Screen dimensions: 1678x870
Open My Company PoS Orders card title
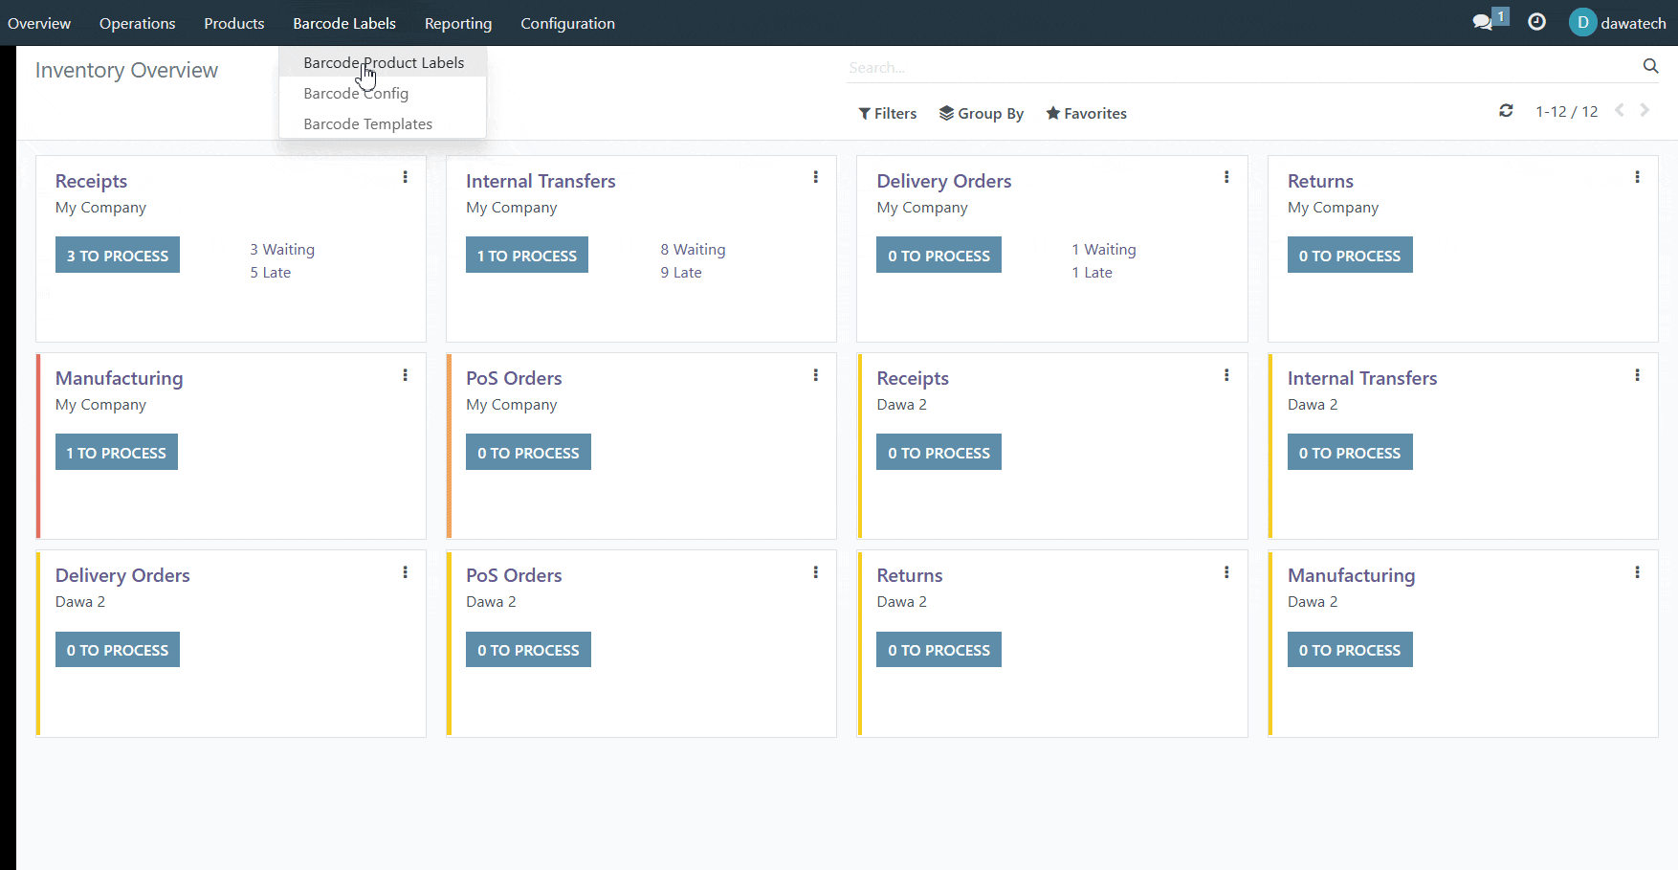[514, 378]
